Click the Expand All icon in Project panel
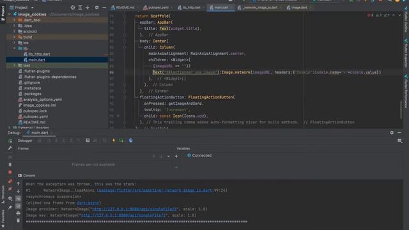The image size is (409, 230). [x=80, y=8]
